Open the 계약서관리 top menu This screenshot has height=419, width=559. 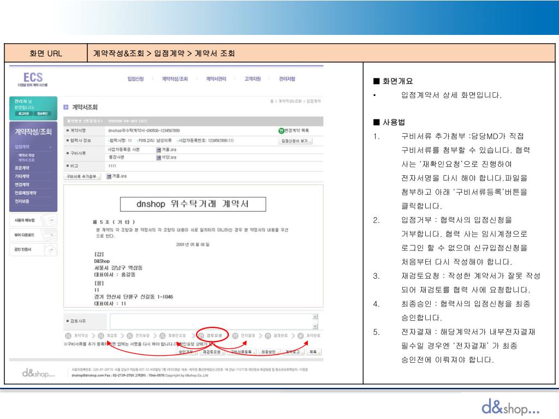[216, 79]
